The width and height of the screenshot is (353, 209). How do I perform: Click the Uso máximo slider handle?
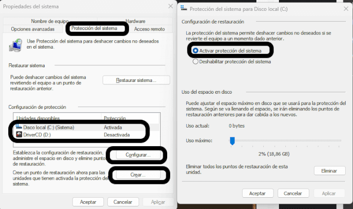(232, 141)
